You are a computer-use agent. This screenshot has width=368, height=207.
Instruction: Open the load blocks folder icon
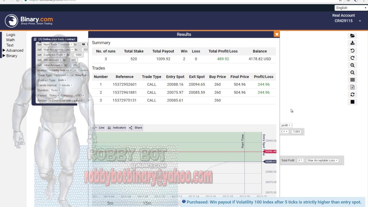click(352, 36)
